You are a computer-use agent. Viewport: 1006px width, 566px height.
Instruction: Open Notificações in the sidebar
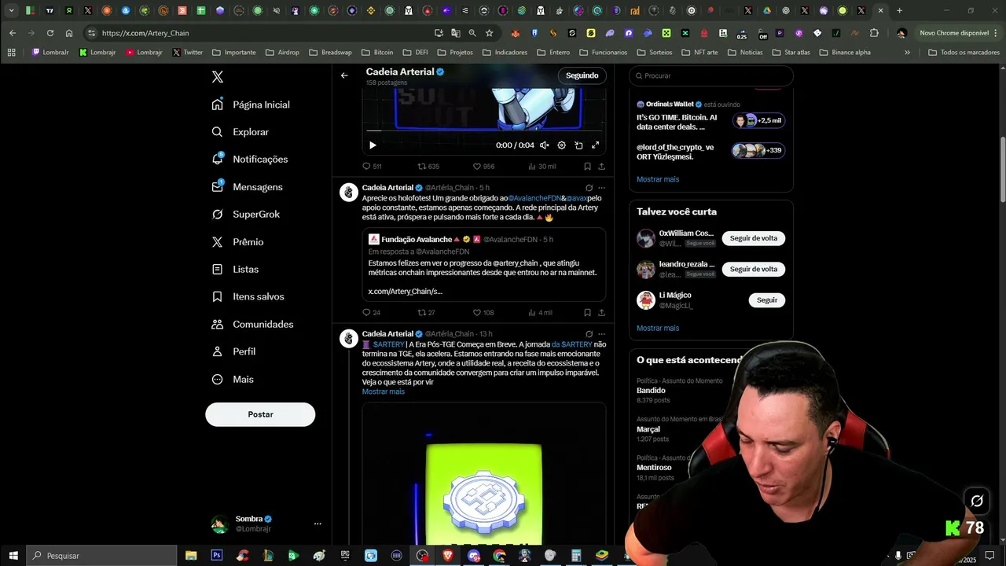click(x=250, y=159)
